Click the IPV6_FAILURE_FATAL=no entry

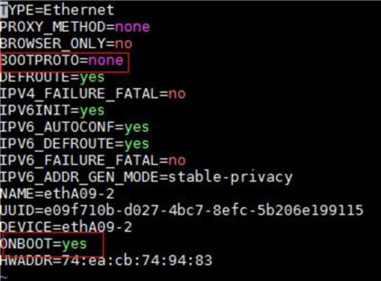tap(93, 160)
